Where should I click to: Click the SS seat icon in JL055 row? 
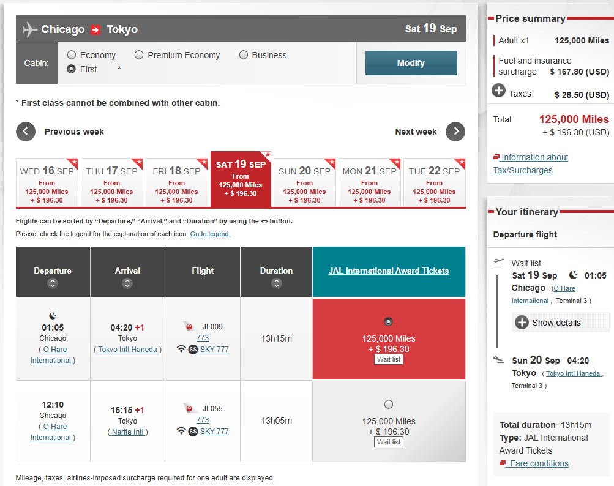click(193, 432)
